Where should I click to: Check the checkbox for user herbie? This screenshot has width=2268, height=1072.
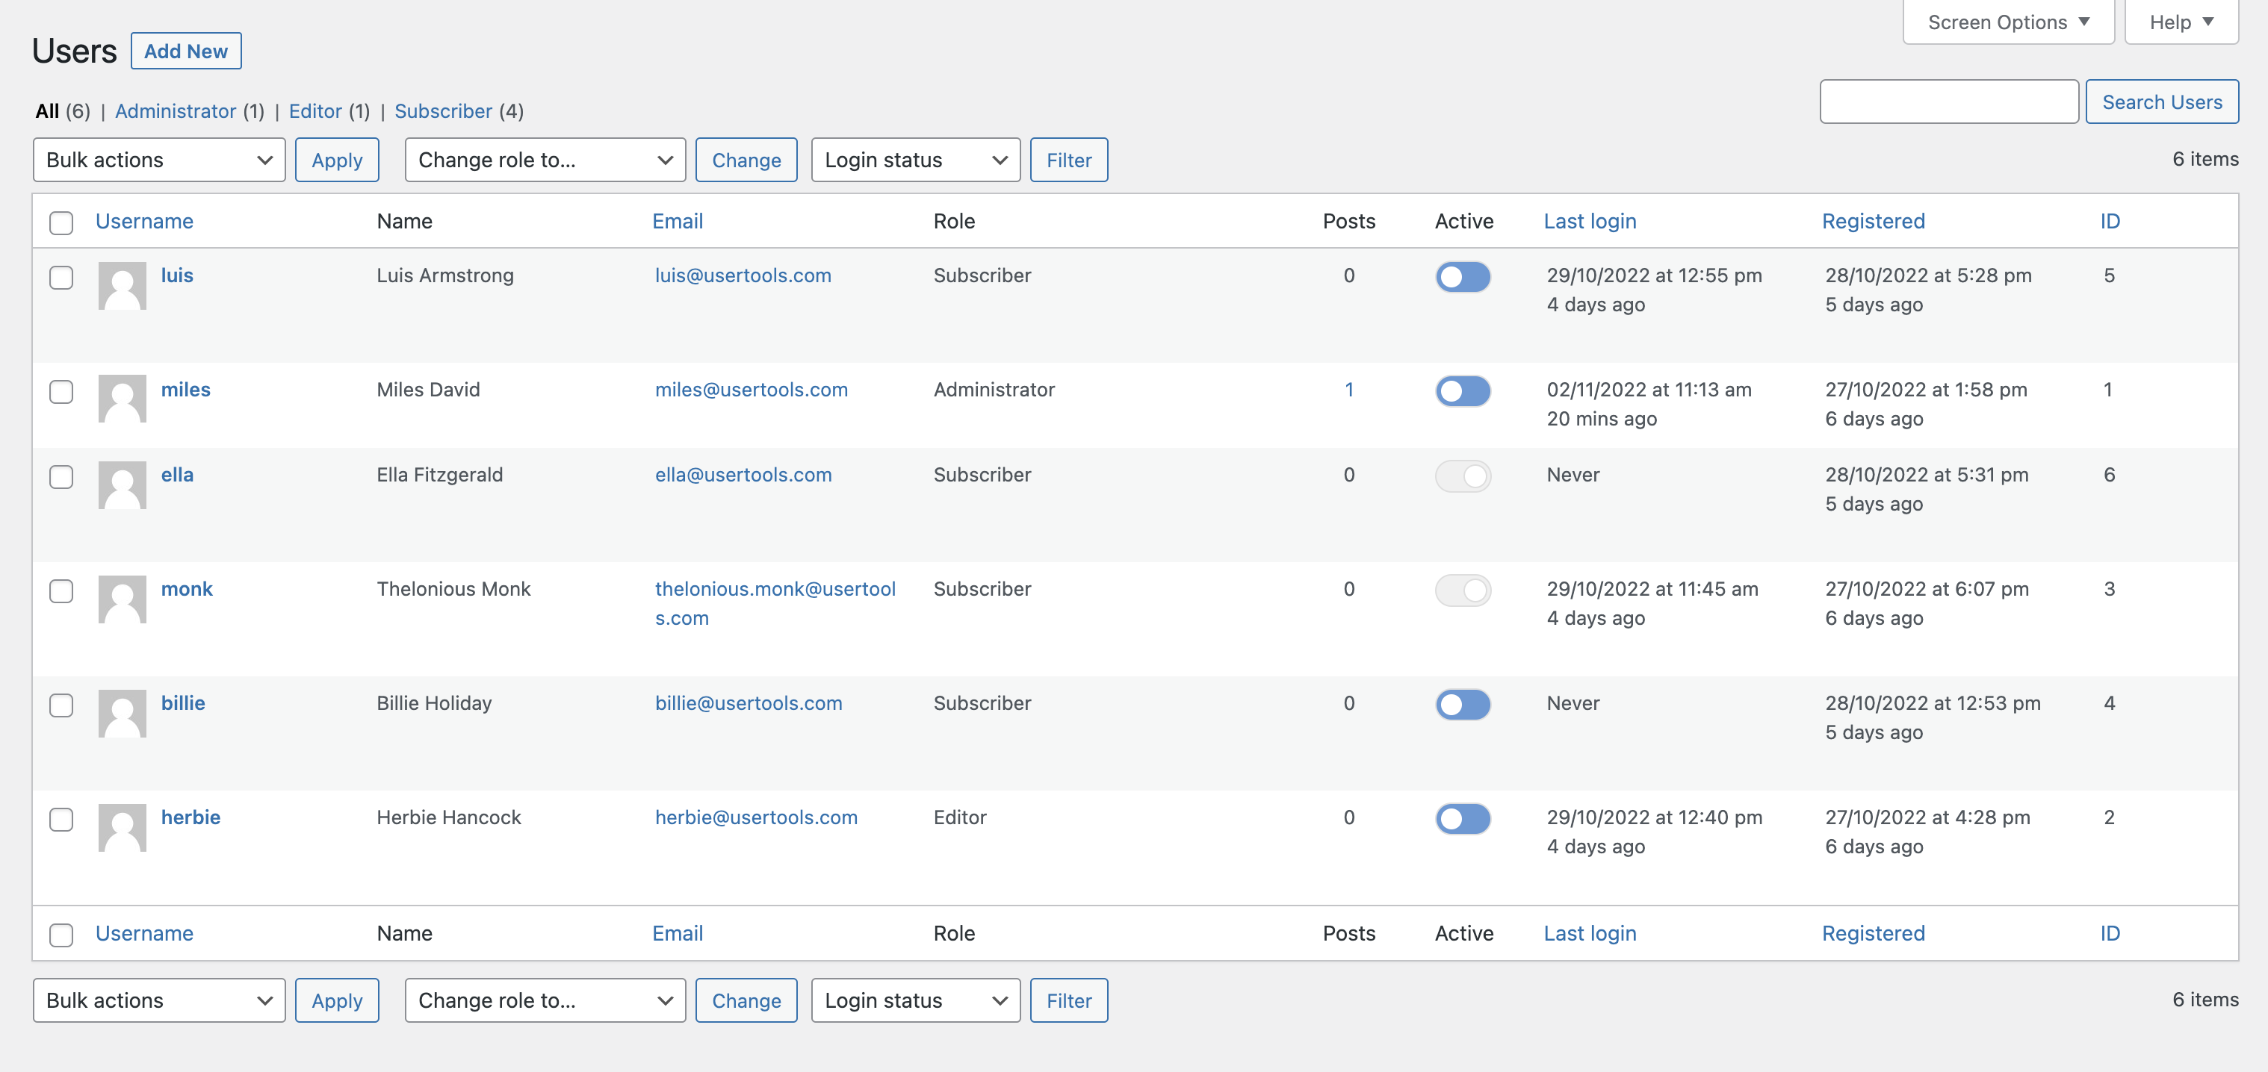pos(61,820)
